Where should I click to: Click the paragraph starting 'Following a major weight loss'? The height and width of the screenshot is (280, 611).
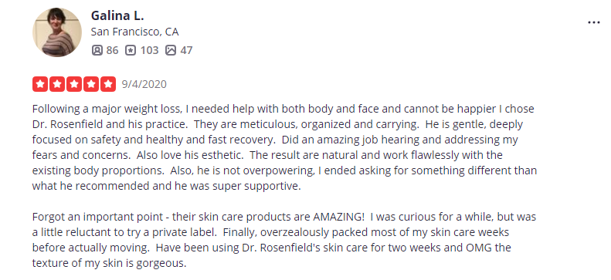284,147
